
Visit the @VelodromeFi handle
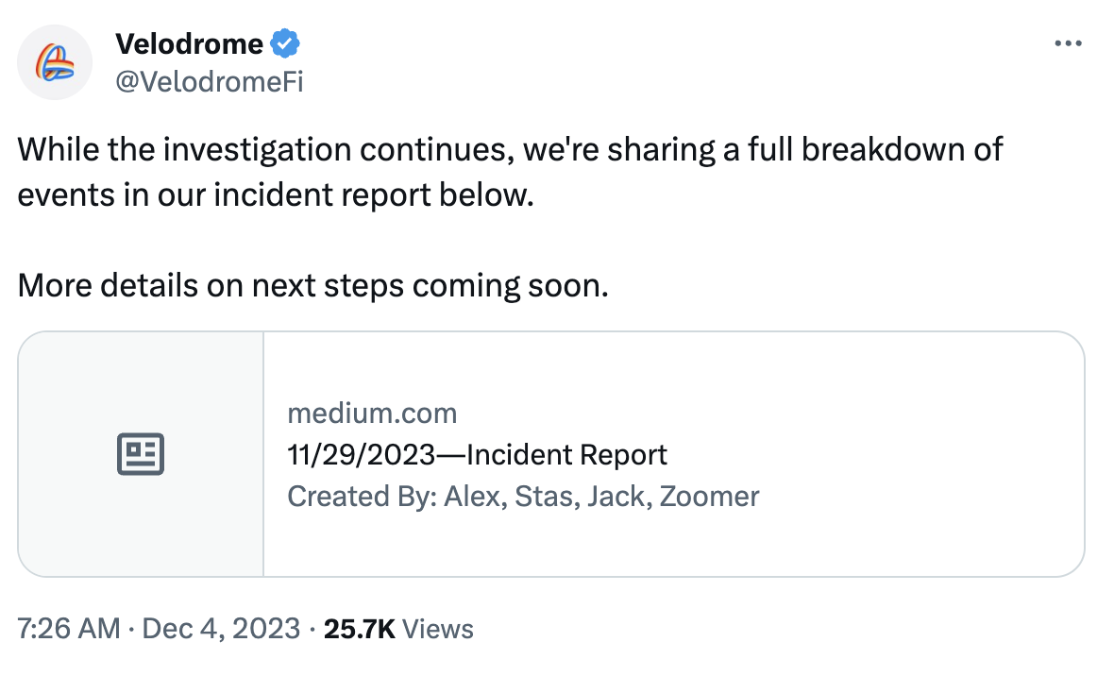click(209, 81)
